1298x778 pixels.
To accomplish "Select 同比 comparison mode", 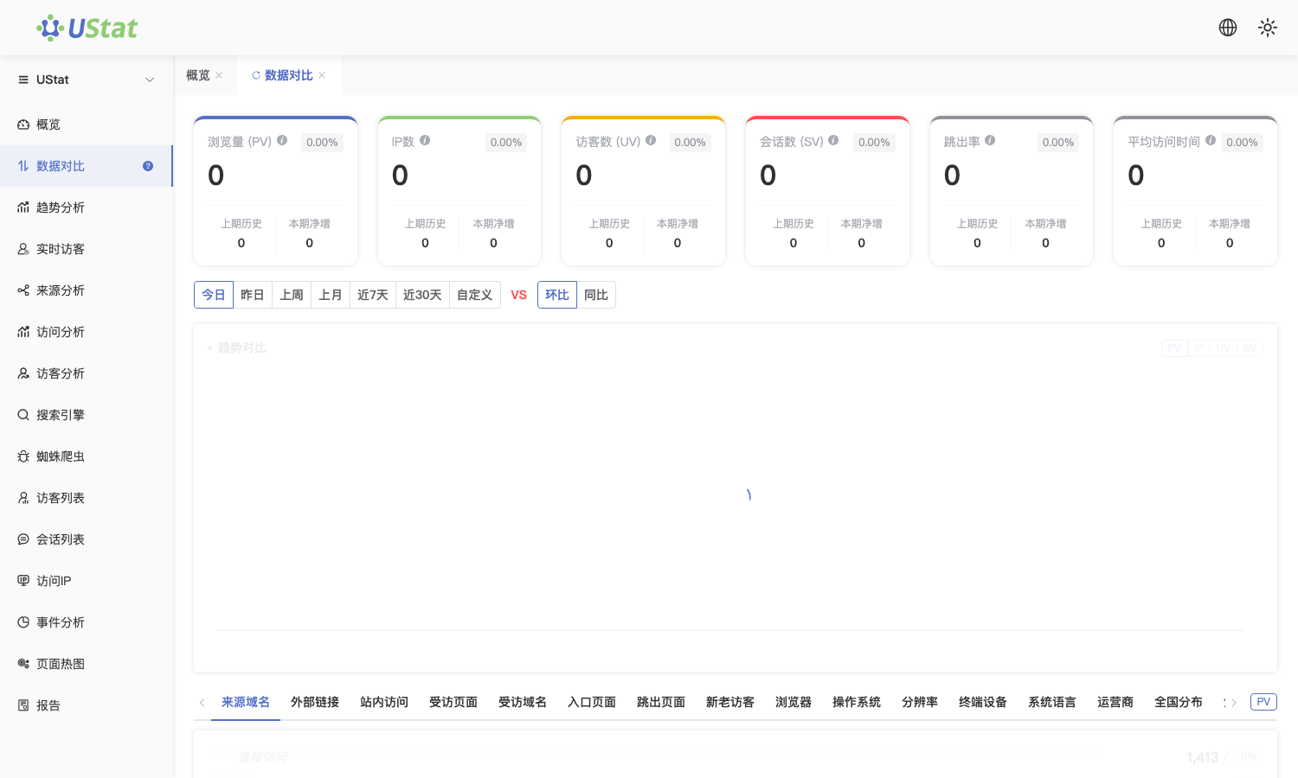I will point(596,295).
